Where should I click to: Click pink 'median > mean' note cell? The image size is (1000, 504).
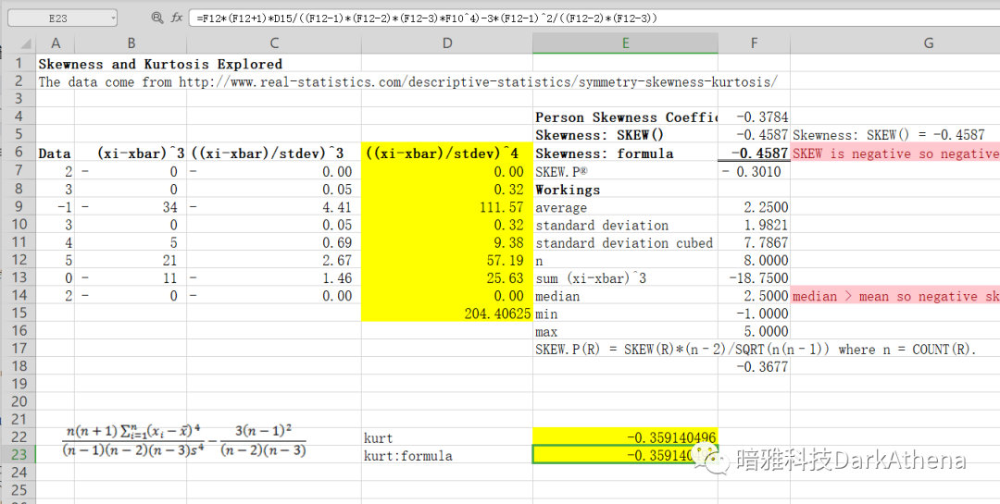(x=895, y=296)
